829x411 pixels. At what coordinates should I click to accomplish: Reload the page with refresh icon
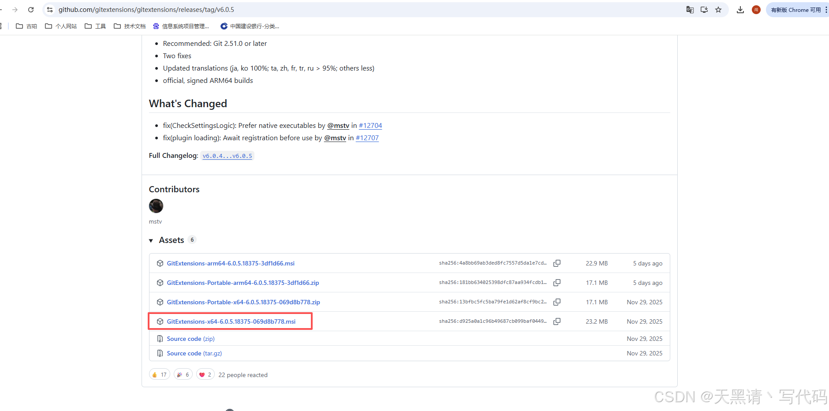pos(31,10)
